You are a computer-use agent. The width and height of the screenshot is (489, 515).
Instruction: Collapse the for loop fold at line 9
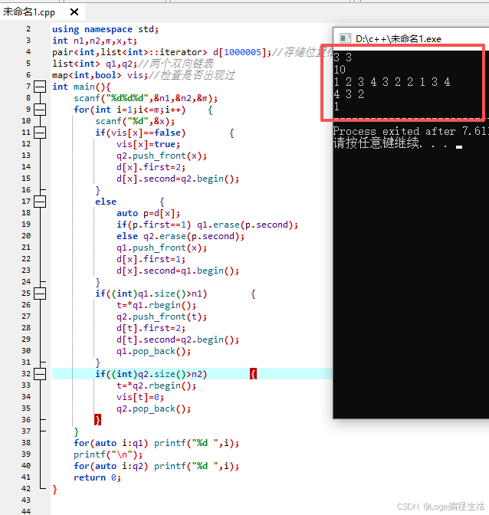coord(40,110)
